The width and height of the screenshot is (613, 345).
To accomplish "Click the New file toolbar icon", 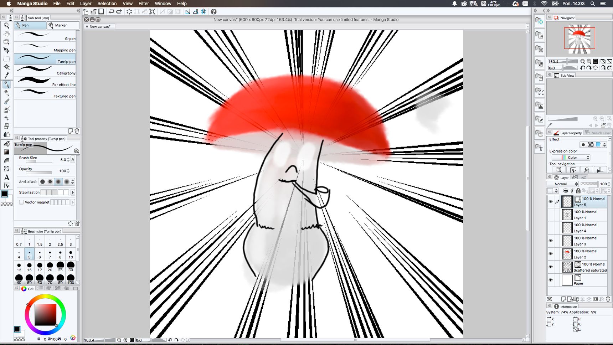I will [x=86, y=12].
